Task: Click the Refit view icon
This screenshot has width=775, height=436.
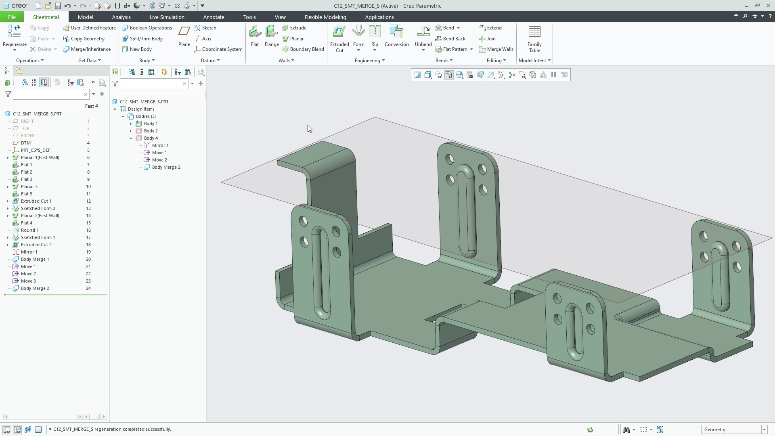Action: coord(417,75)
